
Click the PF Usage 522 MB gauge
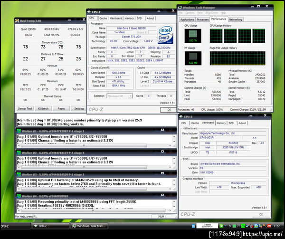pyautogui.click(x=193, y=58)
